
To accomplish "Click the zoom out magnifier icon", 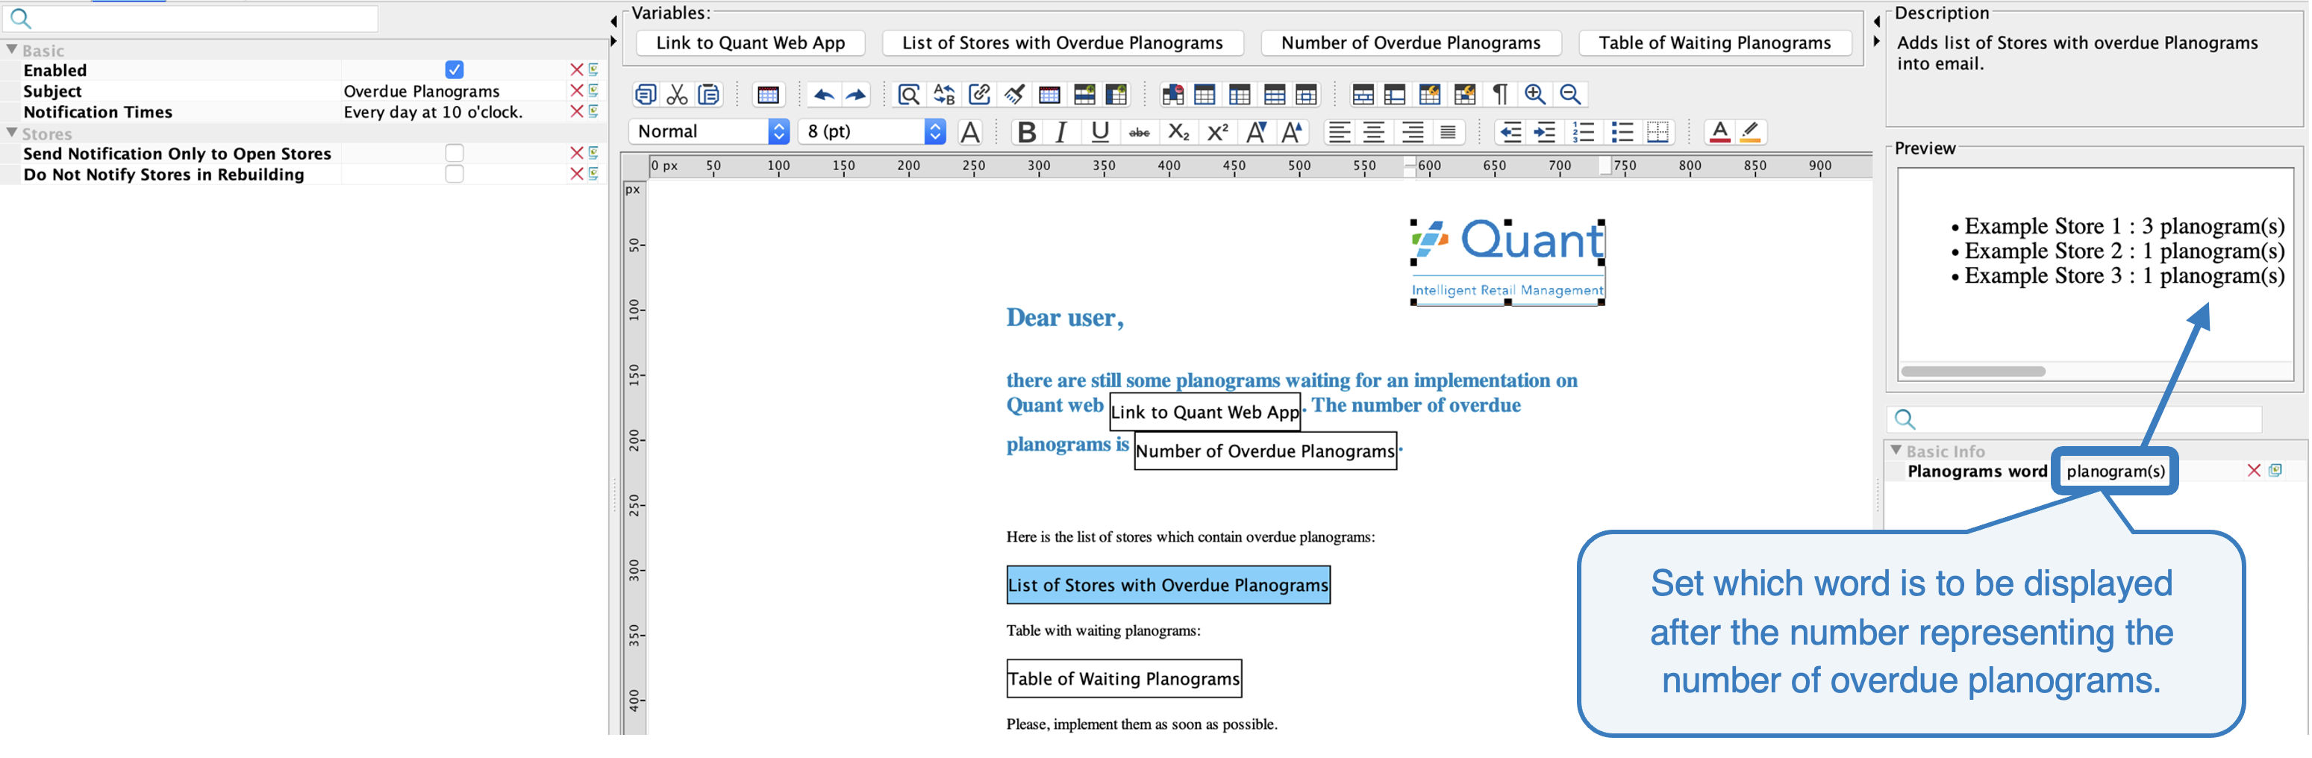I will pos(1569,94).
